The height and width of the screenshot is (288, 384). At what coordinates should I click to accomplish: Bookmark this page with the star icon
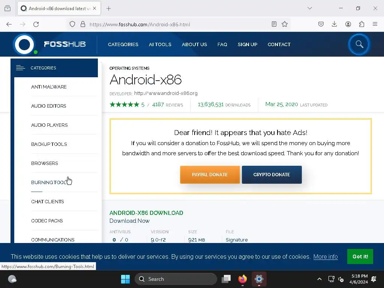coord(285,24)
